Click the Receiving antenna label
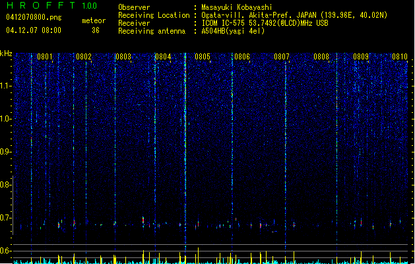This screenshot has height=264, width=415. (152, 31)
